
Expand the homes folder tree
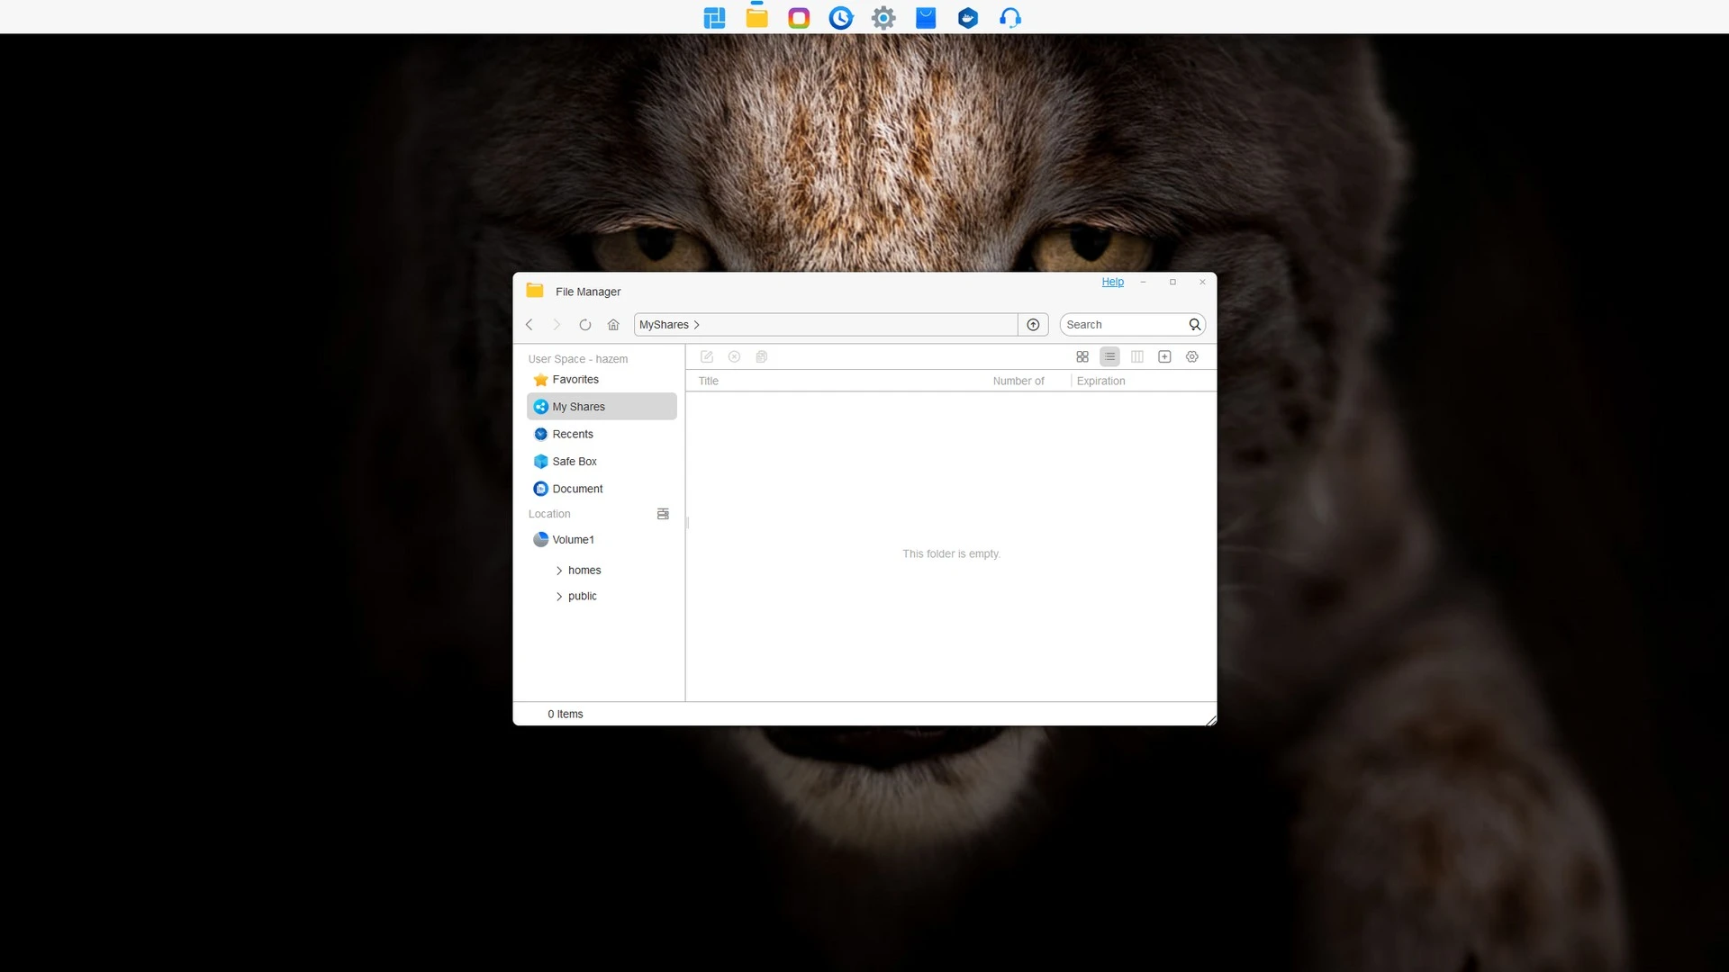point(559,571)
